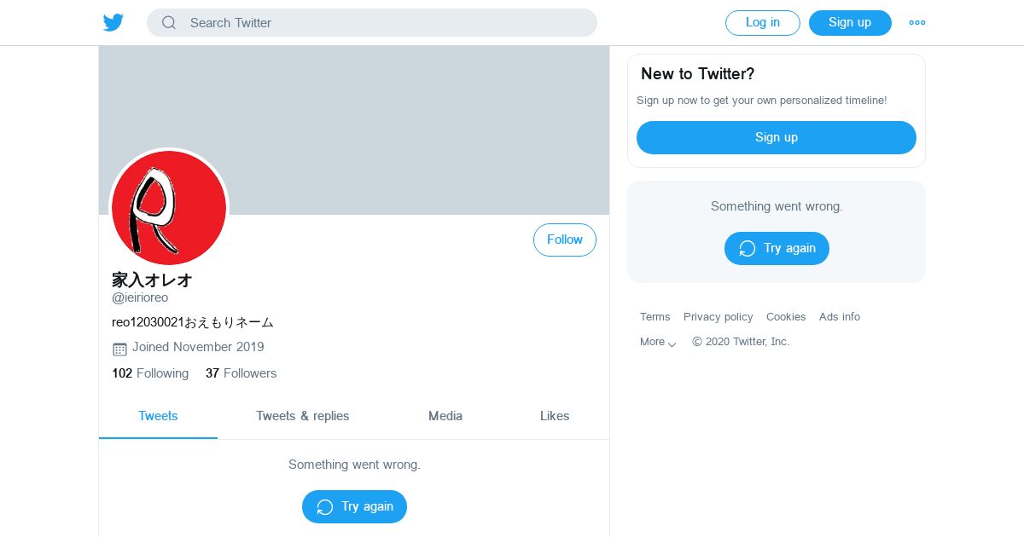
Task: Click the calendar icon beside Joined date
Action: pyautogui.click(x=119, y=349)
